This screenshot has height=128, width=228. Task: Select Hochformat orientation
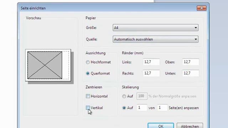point(88,62)
